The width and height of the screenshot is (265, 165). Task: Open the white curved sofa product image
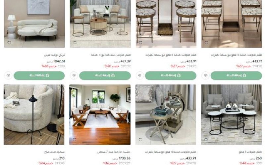tap(34, 24)
